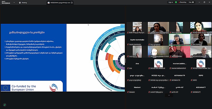Click the green security shield icon
Screen dimensions: 212x109
coord(176,2)
